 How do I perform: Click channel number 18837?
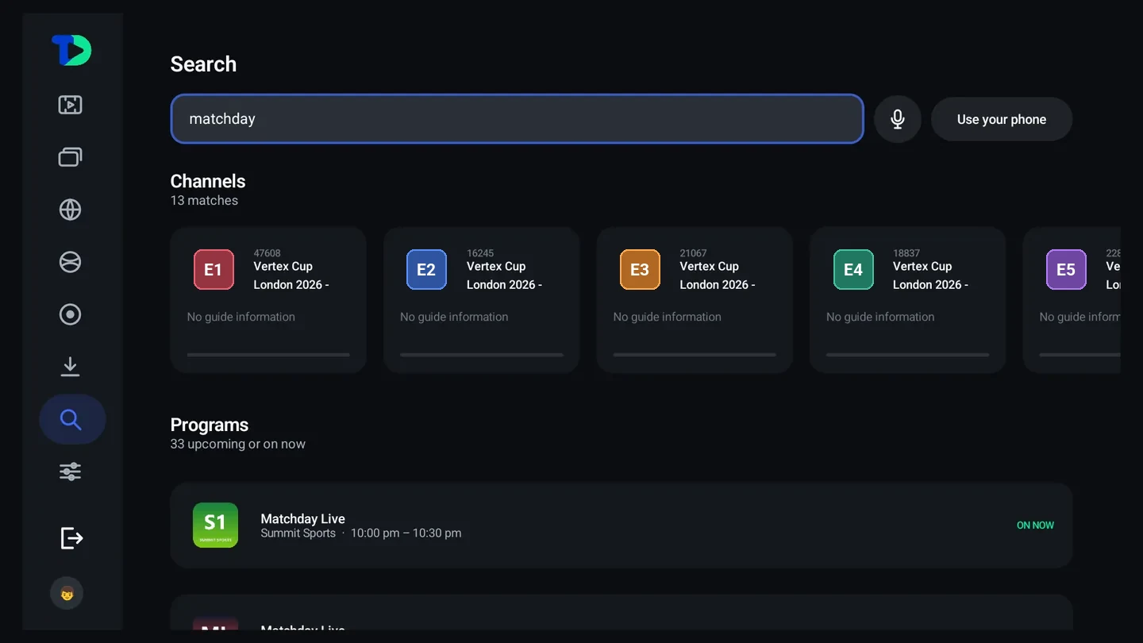point(906,253)
